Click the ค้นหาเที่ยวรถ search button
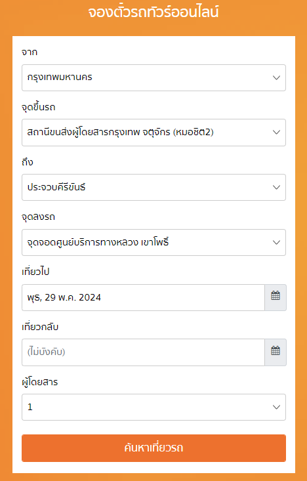The height and width of the screenshot is (481, 307). tap(153, 448)
